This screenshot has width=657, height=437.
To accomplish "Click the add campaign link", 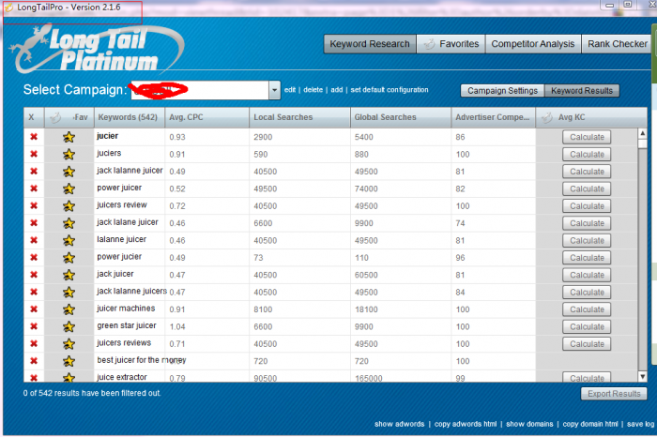I will pos(336,90).
